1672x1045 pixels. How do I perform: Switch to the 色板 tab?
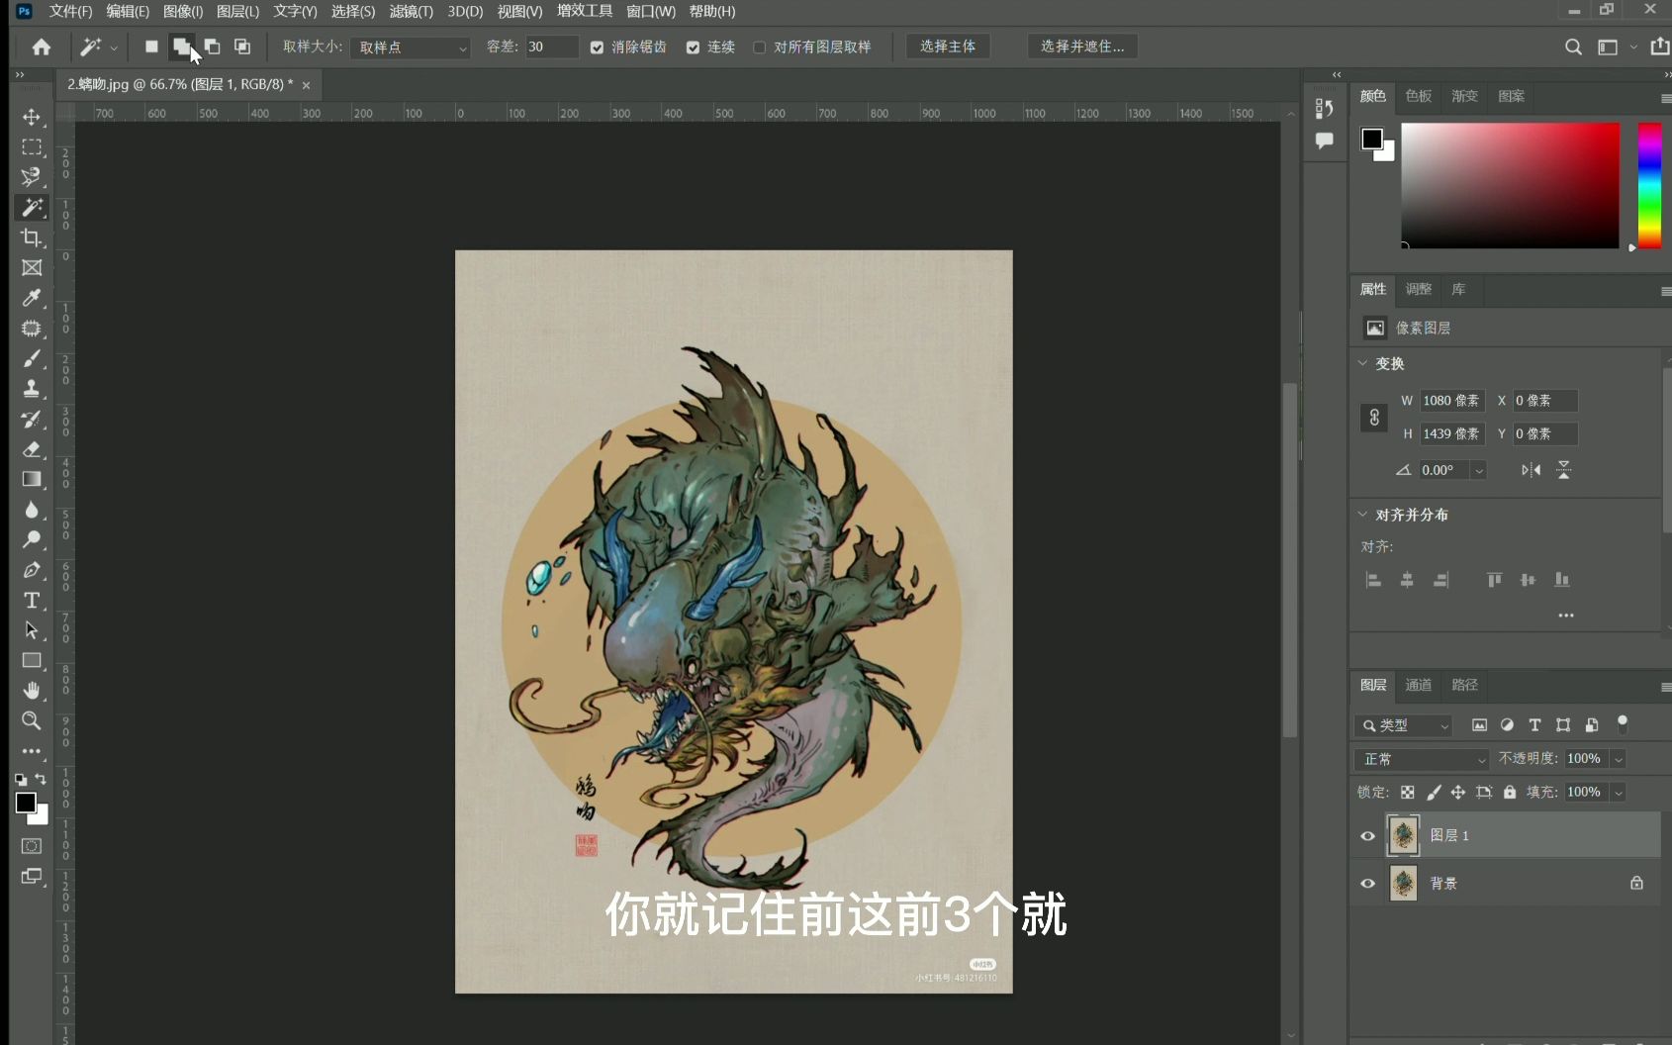point(1419,96)
